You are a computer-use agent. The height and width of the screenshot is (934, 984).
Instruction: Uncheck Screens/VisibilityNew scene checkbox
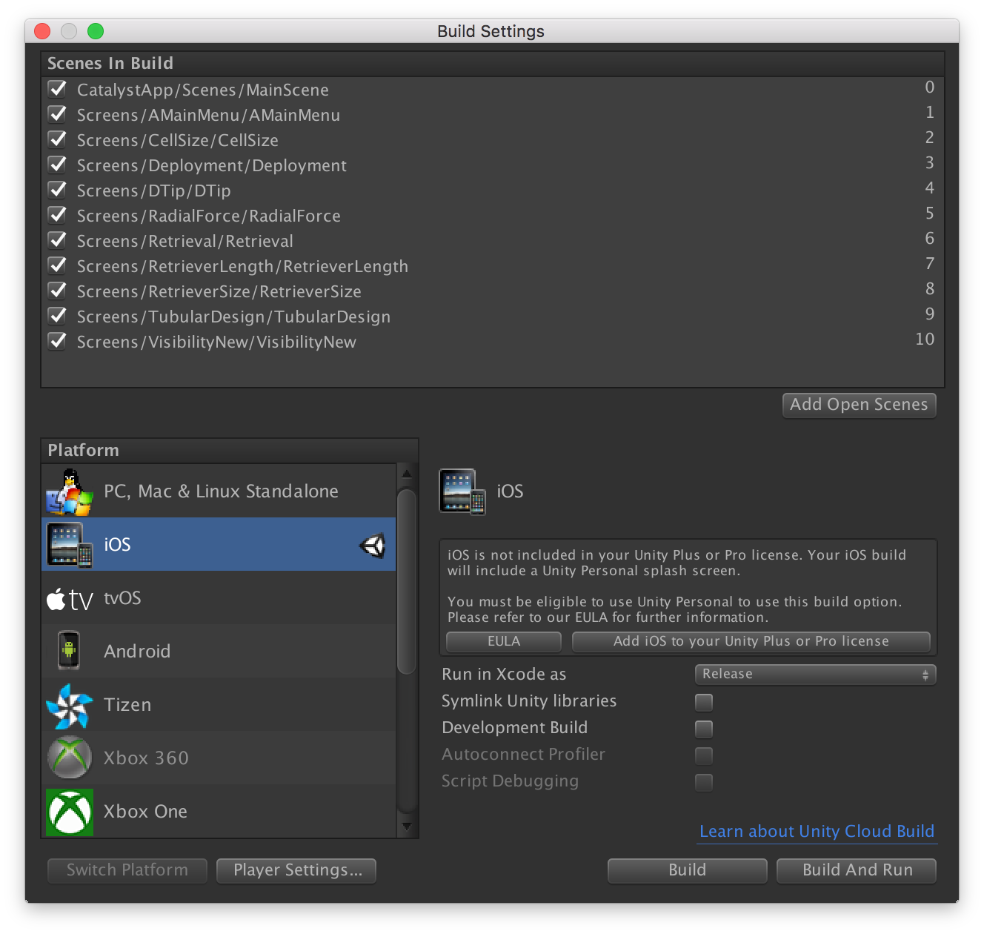click(57, 341)
